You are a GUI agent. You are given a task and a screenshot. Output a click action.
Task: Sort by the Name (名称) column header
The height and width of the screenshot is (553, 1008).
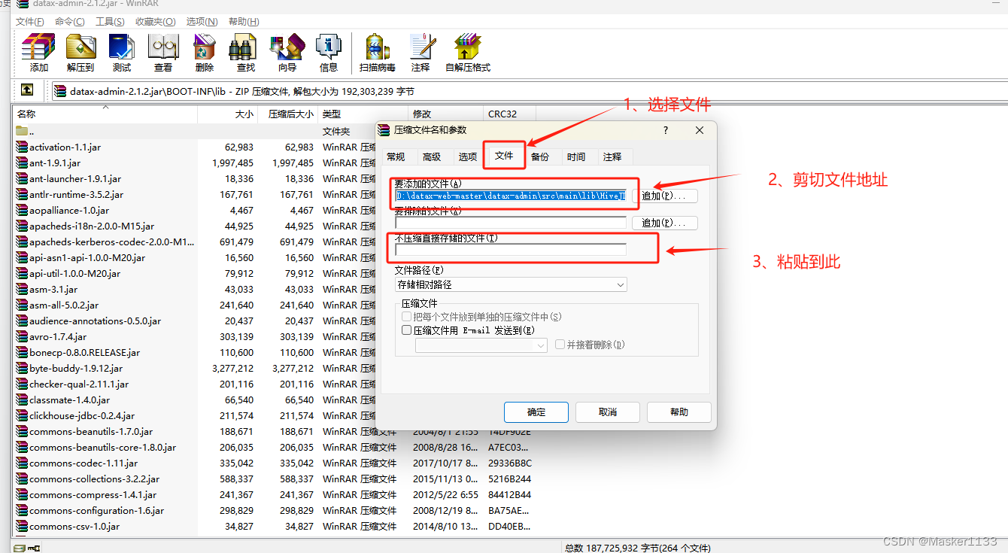click(105, 114)
